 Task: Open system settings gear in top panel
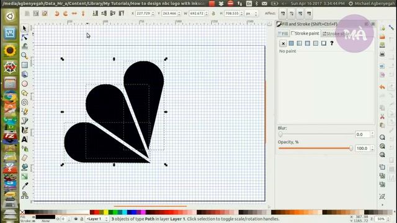pos(350,4)
